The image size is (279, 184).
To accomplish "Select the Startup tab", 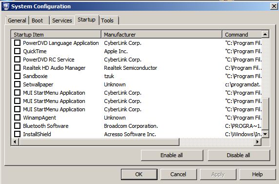I will coord(86,20).
